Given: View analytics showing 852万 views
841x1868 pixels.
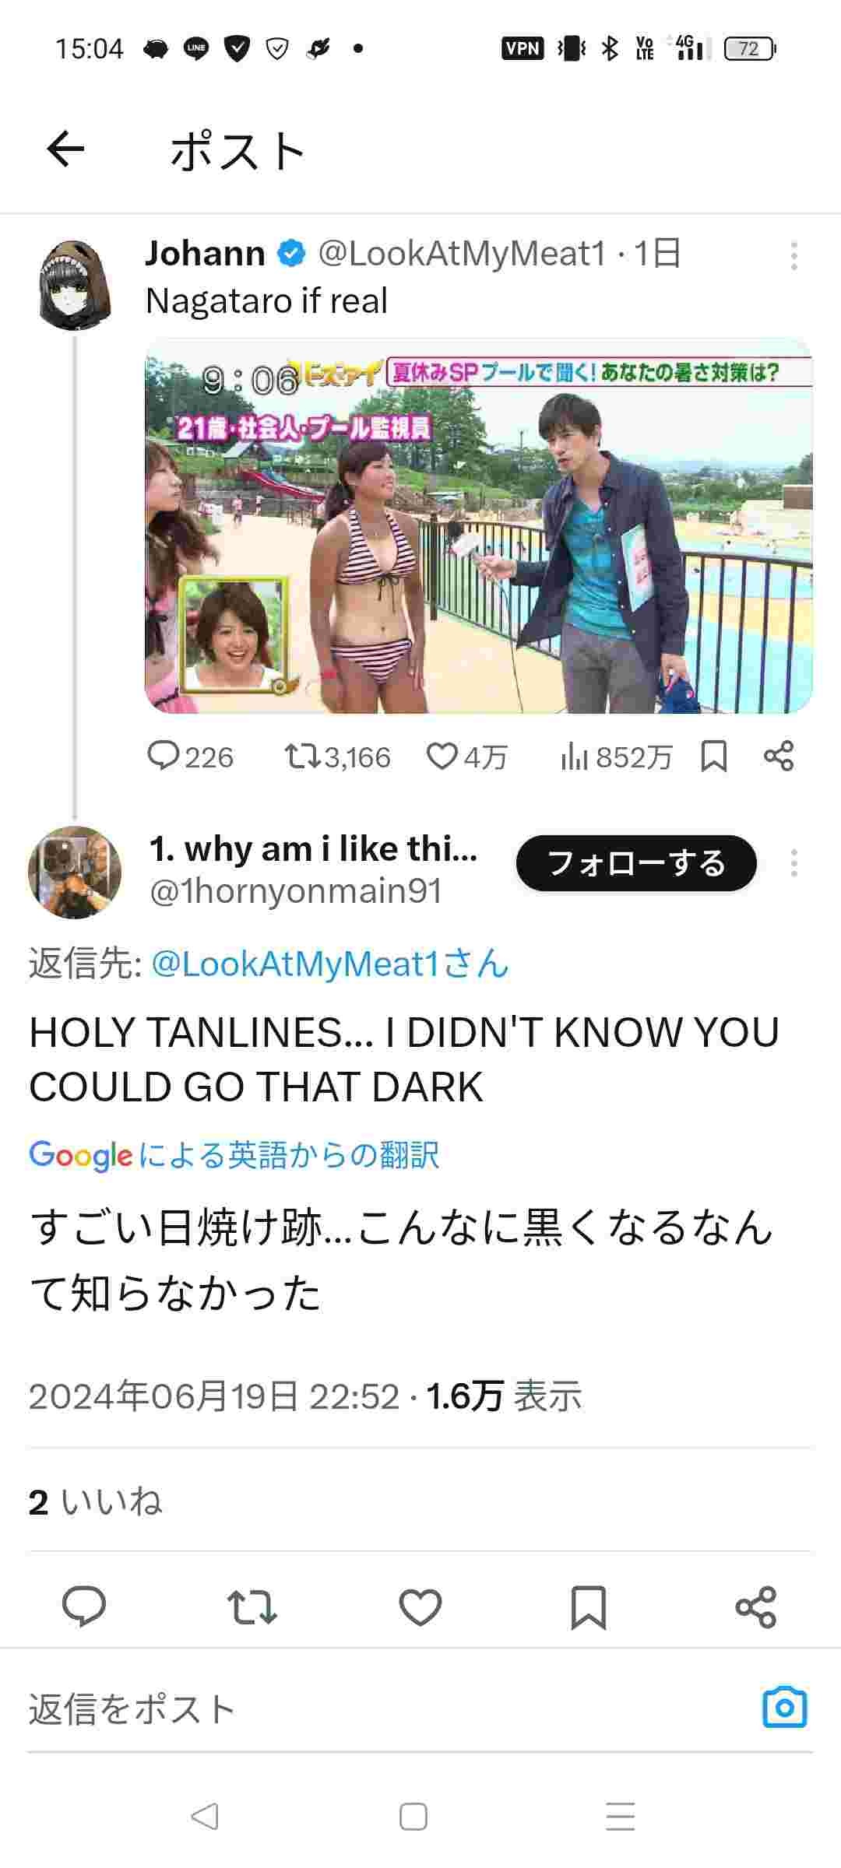Looking at the screenshot, I should (615, 756).
